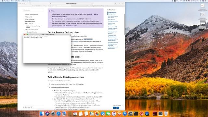
Task: Click the Filter by title field
Action: (x=33, y=10)
